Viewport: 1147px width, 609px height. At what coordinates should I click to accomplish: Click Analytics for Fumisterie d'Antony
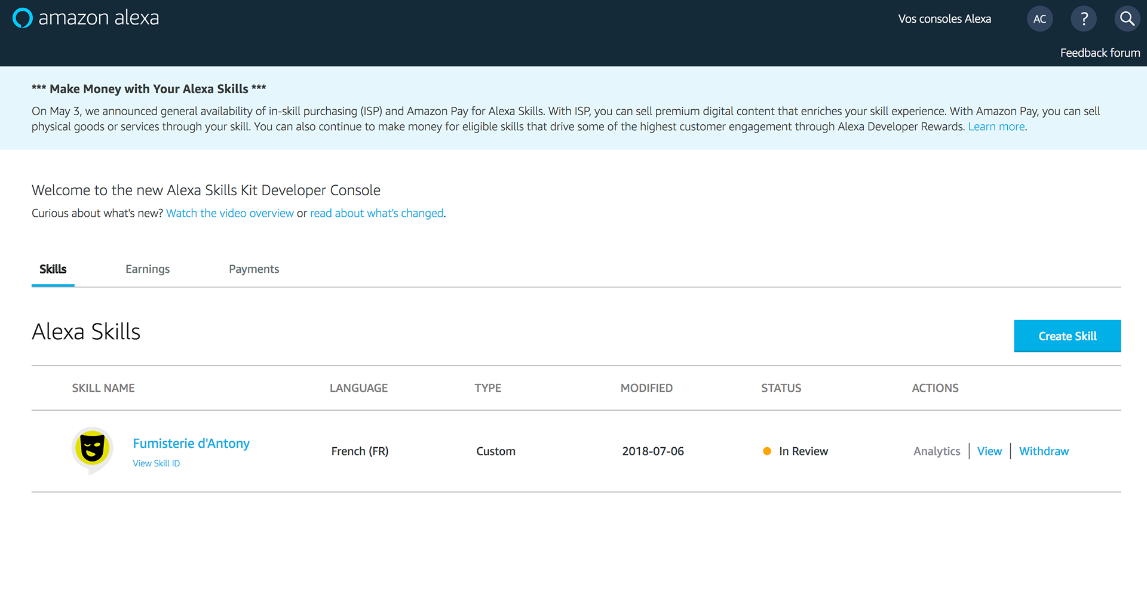pyautogui.click(x=937, y=451)
